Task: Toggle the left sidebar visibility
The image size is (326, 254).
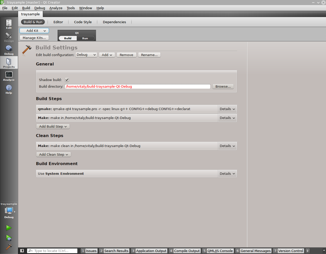Action: coord(22,251)
